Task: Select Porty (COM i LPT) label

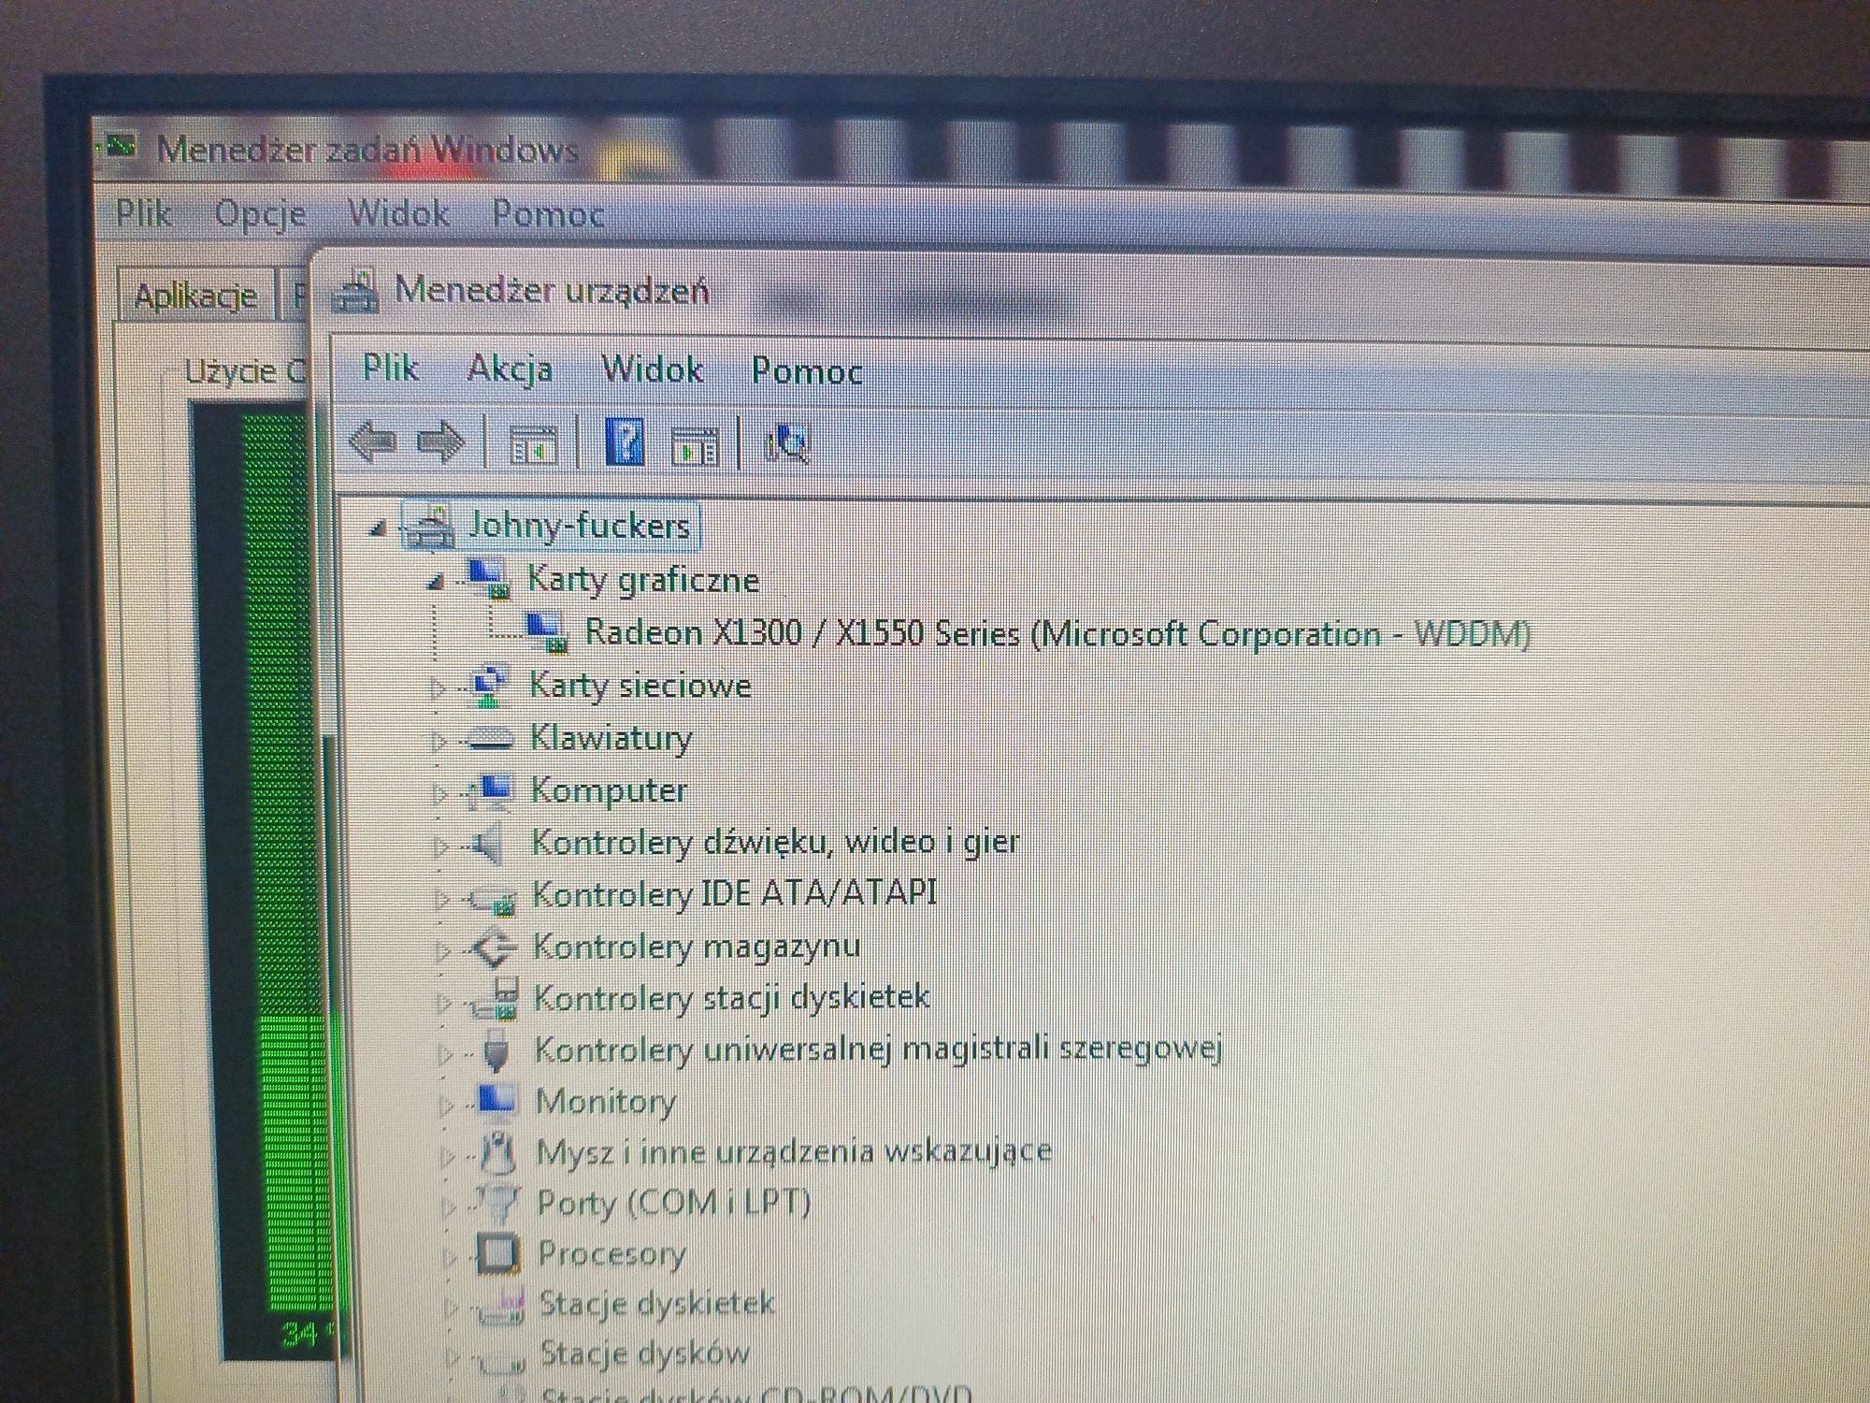Action: [x=674, y=1203]
